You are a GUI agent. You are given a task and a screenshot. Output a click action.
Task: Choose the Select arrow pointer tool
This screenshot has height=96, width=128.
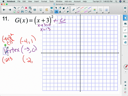56,8
